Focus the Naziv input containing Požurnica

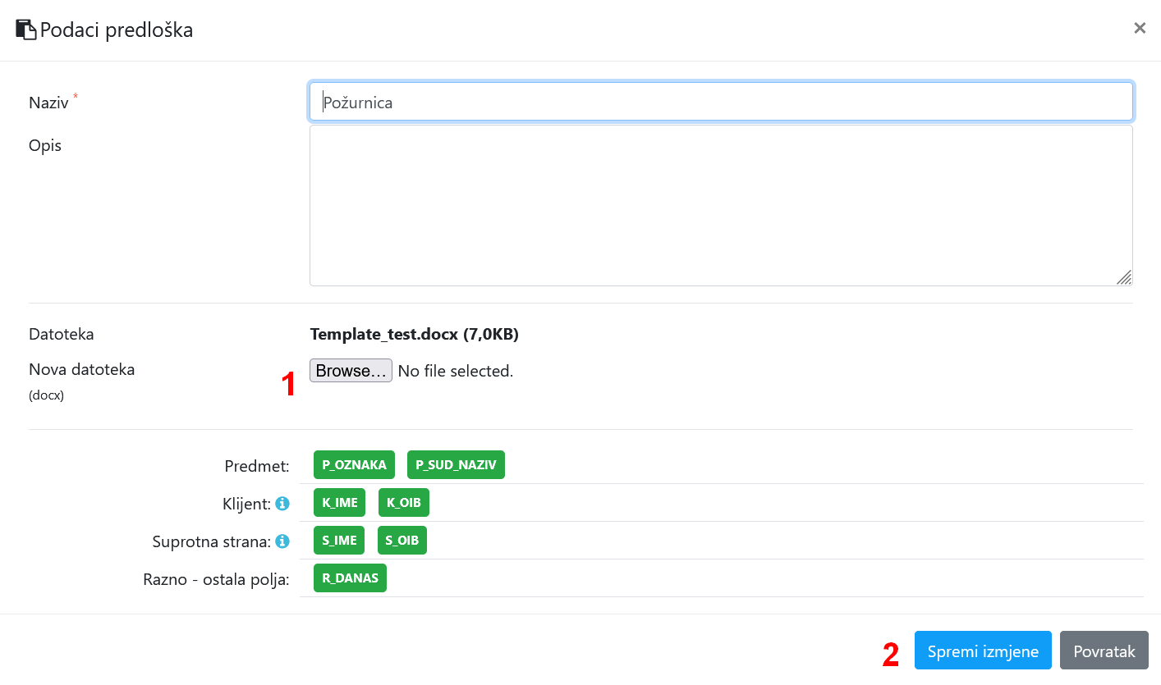[721, 103]
